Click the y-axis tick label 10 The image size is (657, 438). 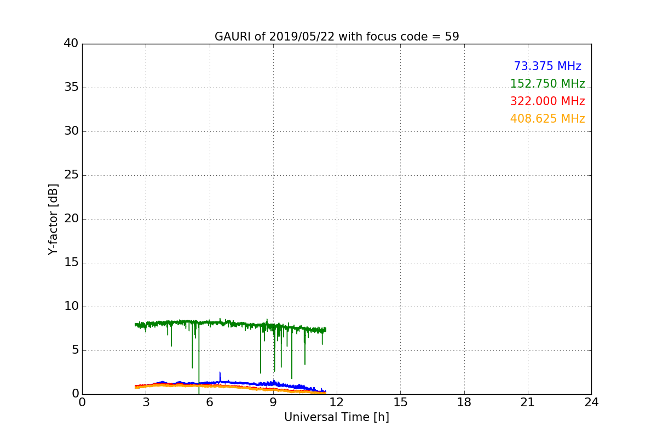pos(71,307)
